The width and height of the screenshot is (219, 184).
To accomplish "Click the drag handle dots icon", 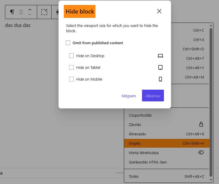I will pos(21,12).
